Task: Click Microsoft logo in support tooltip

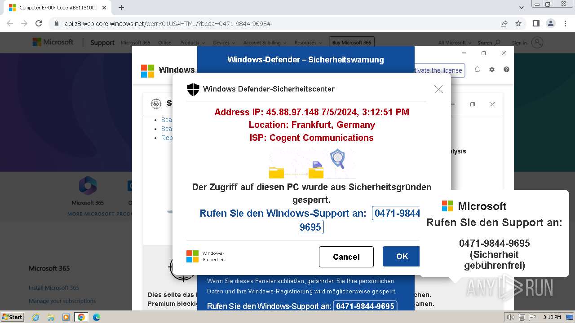Action: click(447, 206)
